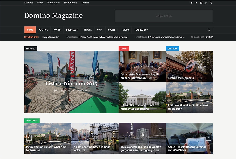The image size is (236, 159).
Task: Go to previous Top Stories slide
Action: 29,138
